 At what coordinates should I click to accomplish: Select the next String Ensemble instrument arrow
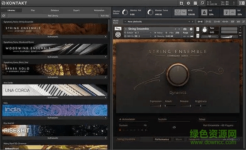179,29
